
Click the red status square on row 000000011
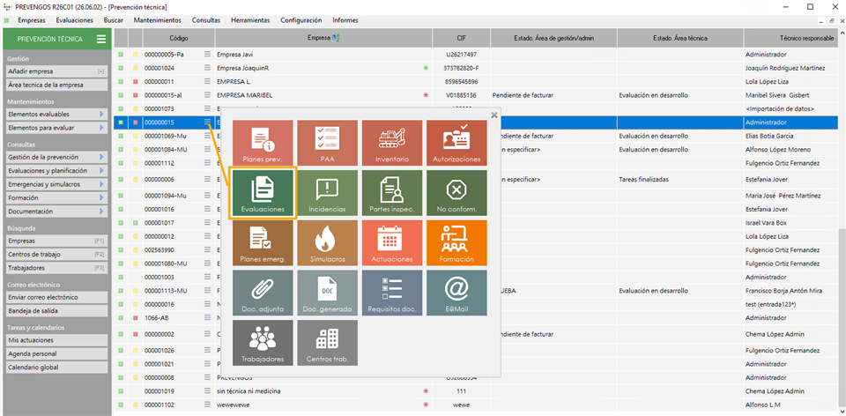click(x=136, y=81)
